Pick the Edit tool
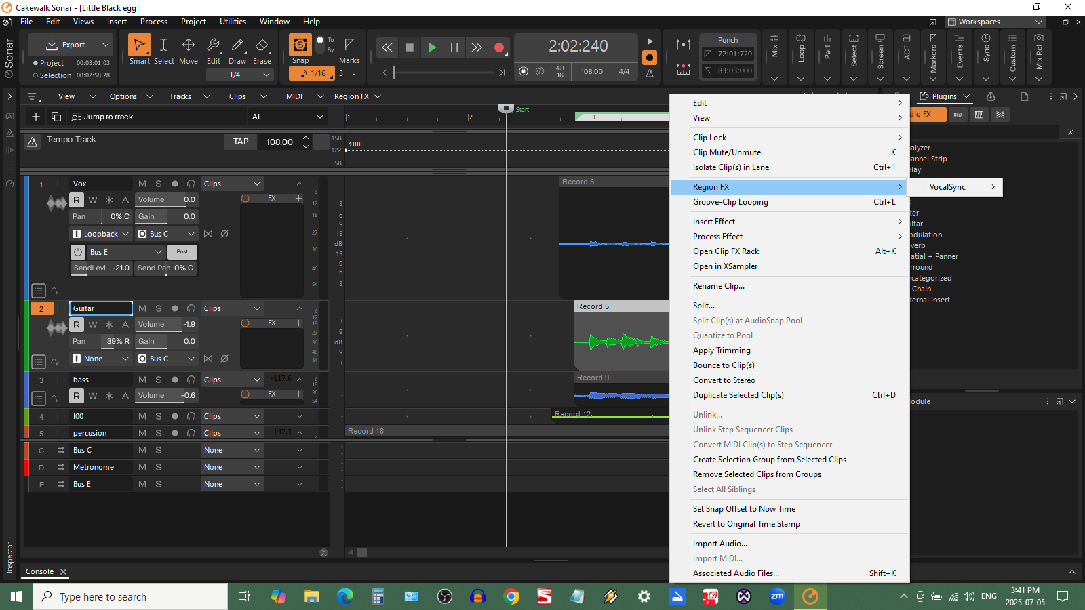This screenshot has width=1085, height=610. point(213,45)
